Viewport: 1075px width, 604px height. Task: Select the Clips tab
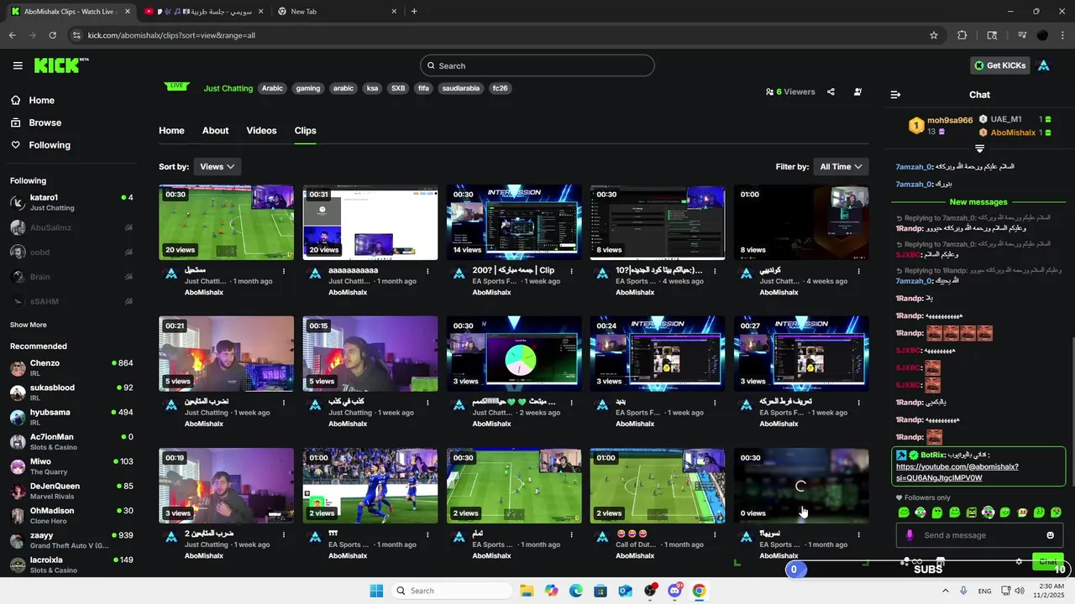click(305, 130)
